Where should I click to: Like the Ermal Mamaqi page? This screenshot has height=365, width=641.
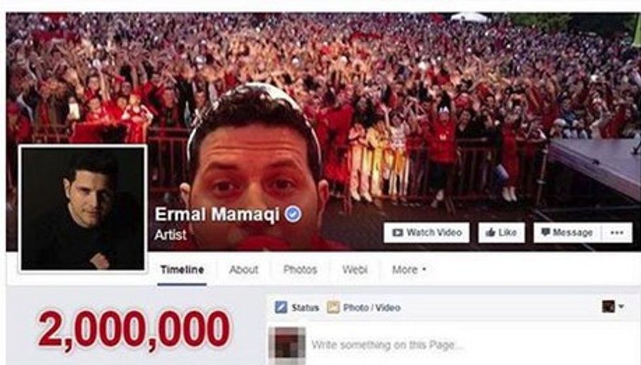click(x=502, y=232)
